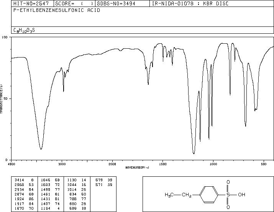Click the 2968 peak entry in table
274x212 pixels.
[x=24, y=185]
